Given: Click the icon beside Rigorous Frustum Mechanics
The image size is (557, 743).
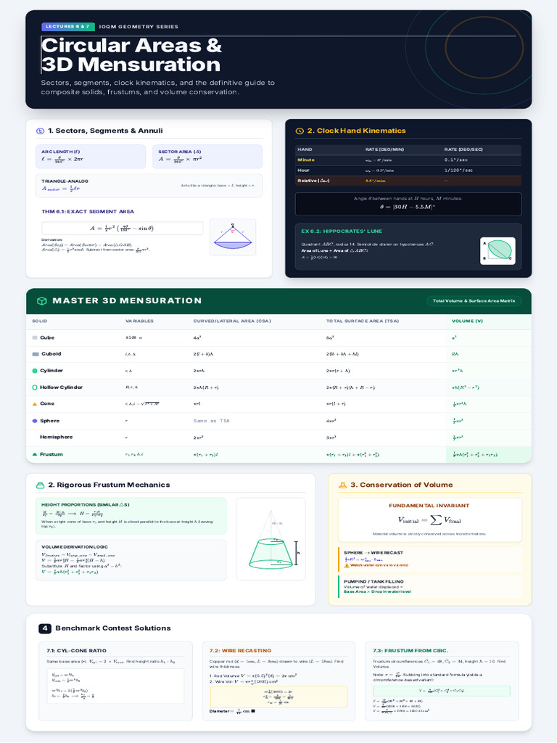Looking at the screenshot, I should pyautogui.click(x=41, y=485).
